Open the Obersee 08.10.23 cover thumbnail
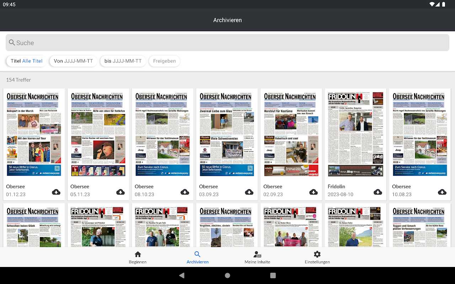Screen dimensions: 455x284 [x=163, y=135]
